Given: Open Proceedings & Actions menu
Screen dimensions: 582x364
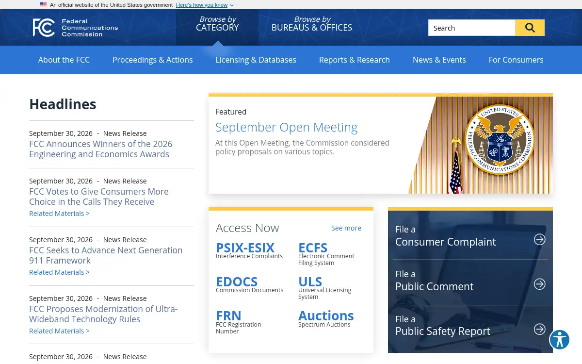Looking at the screenshot, I should tap(153, 60).
